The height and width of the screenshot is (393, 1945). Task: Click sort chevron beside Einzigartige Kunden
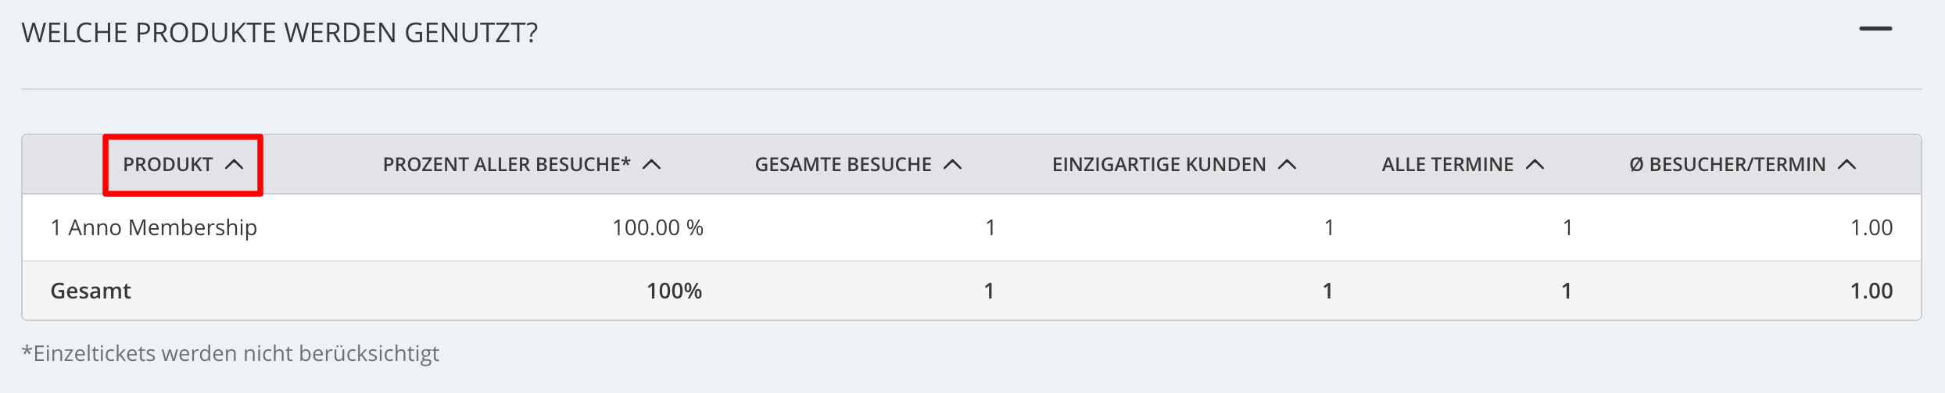point(1288,165)
